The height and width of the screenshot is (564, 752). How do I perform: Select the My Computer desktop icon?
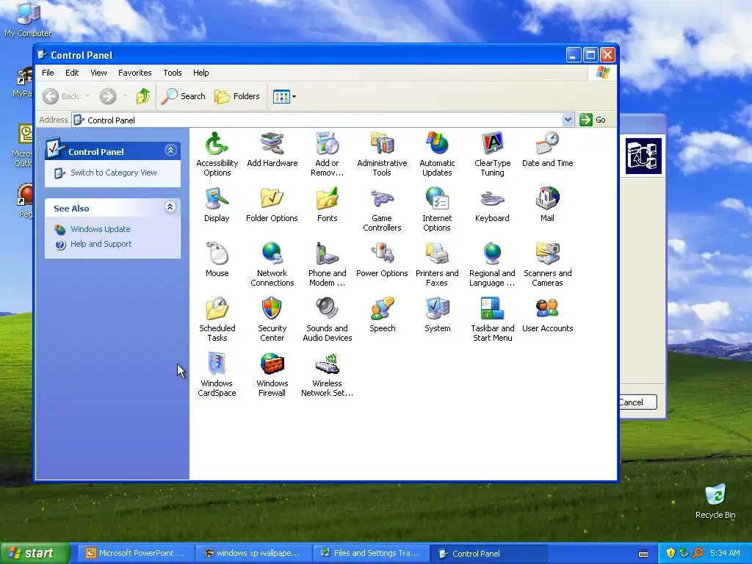pos(28,19)
